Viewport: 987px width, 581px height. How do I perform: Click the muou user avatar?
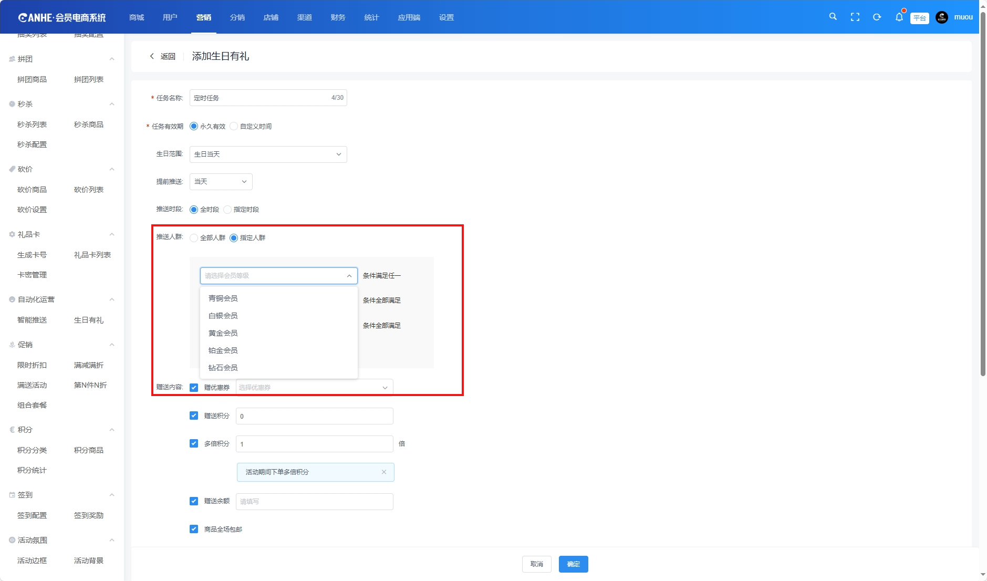coord(942,17)
